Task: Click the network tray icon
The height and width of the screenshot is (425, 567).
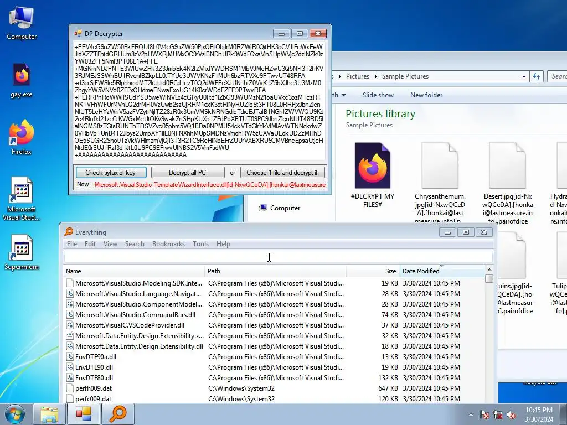Action: click(x=498, y=415)
